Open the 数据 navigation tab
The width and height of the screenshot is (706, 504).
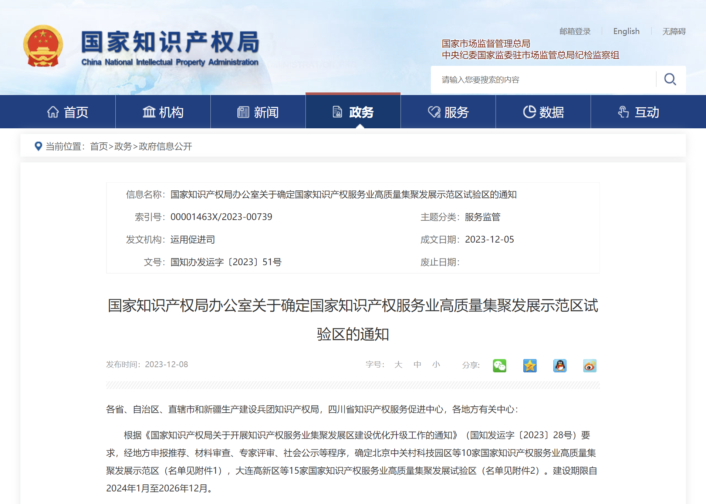click(x=543, y=112)
